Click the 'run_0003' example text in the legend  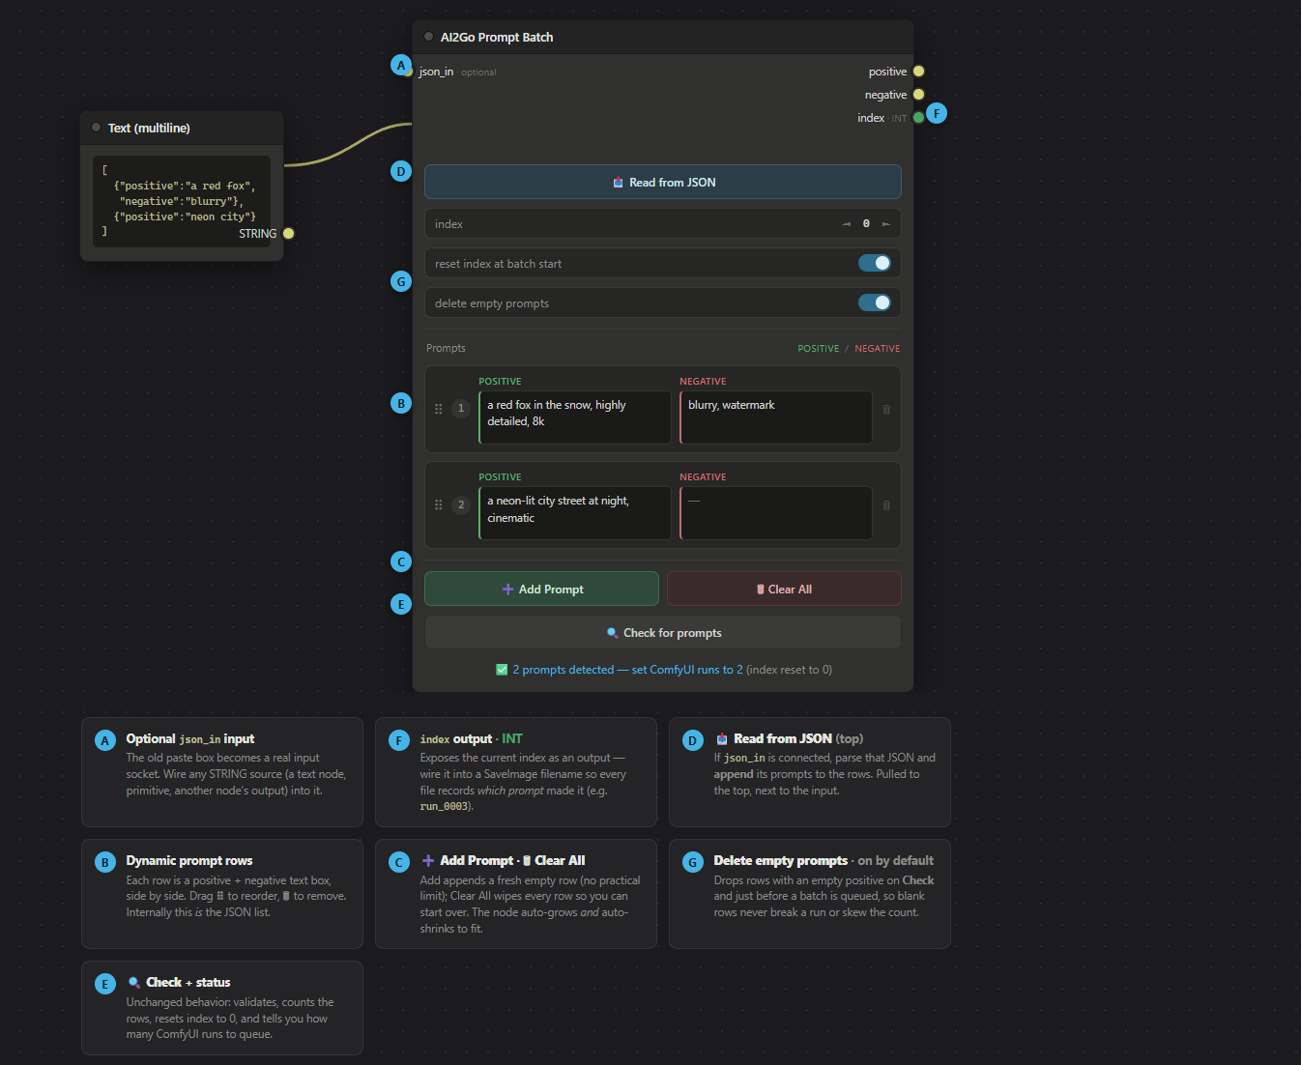(x=444, y=807)
